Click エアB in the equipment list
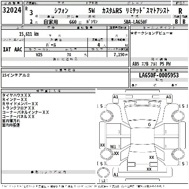The height and width of the screenshot is (189, 189). pyautogui.click(x=145, y=64)
